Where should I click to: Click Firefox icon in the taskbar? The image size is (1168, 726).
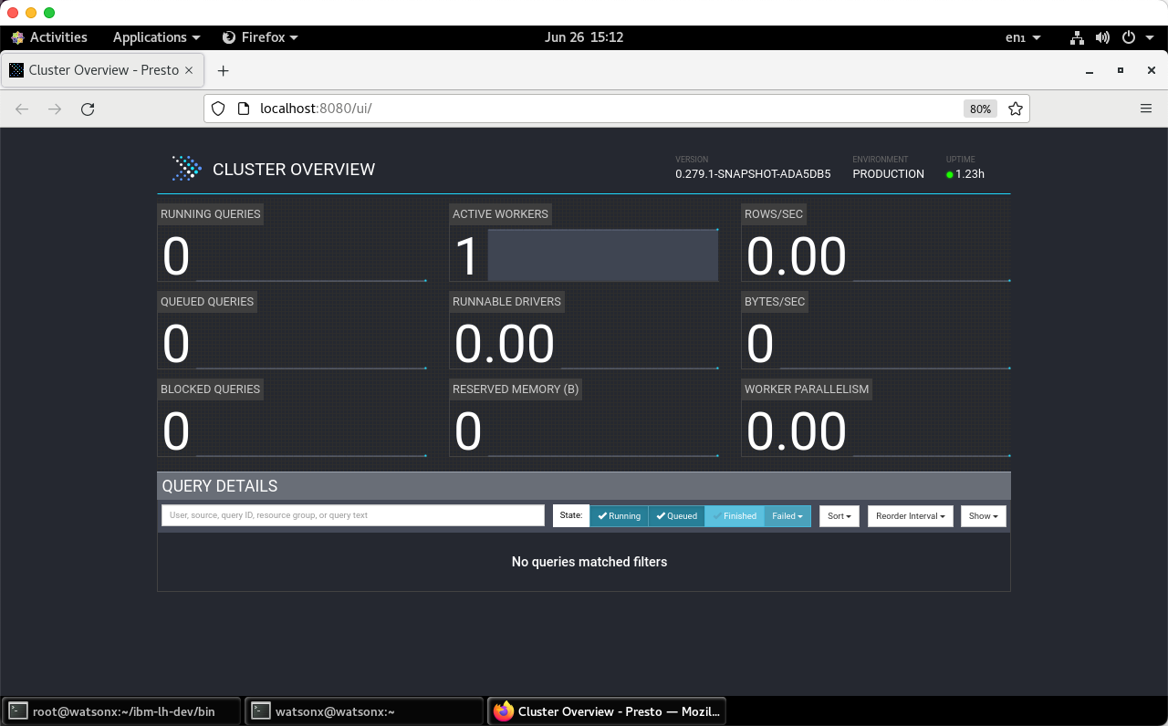point(504,711)
